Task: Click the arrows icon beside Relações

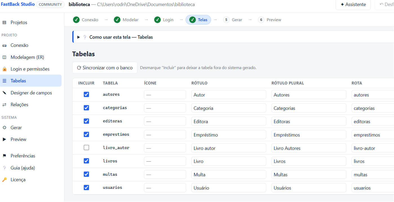Action: click(x=4, y=105)
